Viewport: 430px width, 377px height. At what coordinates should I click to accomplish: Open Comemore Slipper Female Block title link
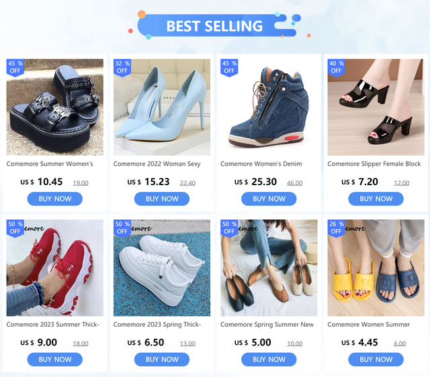pyautogui.click(x=374, y=164)
